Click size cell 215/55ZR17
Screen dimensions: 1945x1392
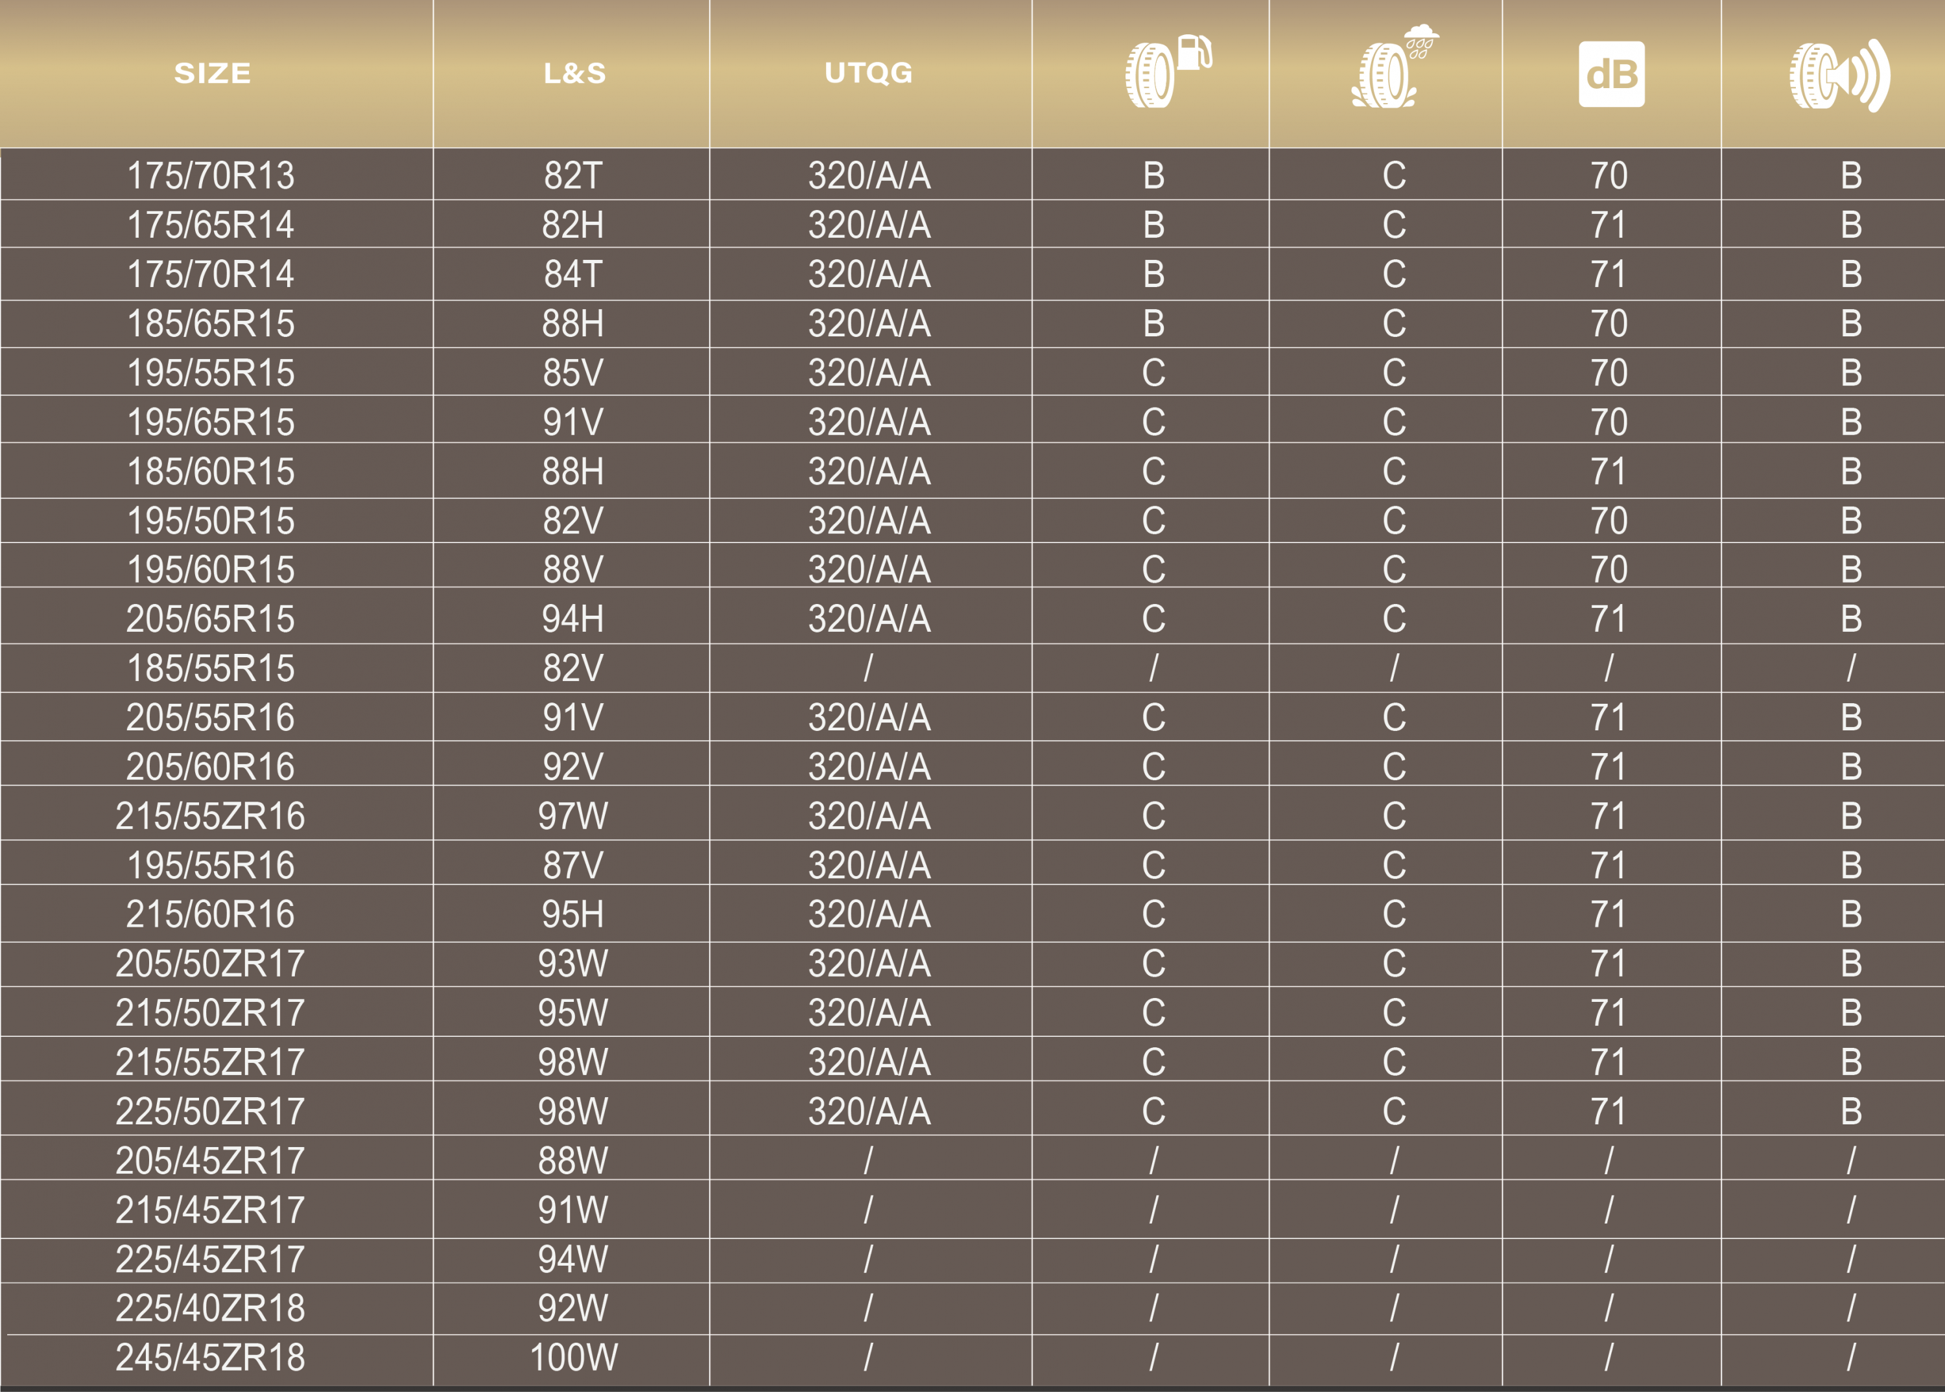tap(211, 1062)
